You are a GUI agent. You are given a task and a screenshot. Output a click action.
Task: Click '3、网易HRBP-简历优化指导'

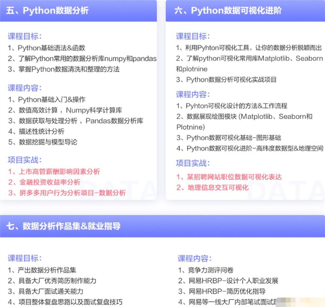click(222, 291)
